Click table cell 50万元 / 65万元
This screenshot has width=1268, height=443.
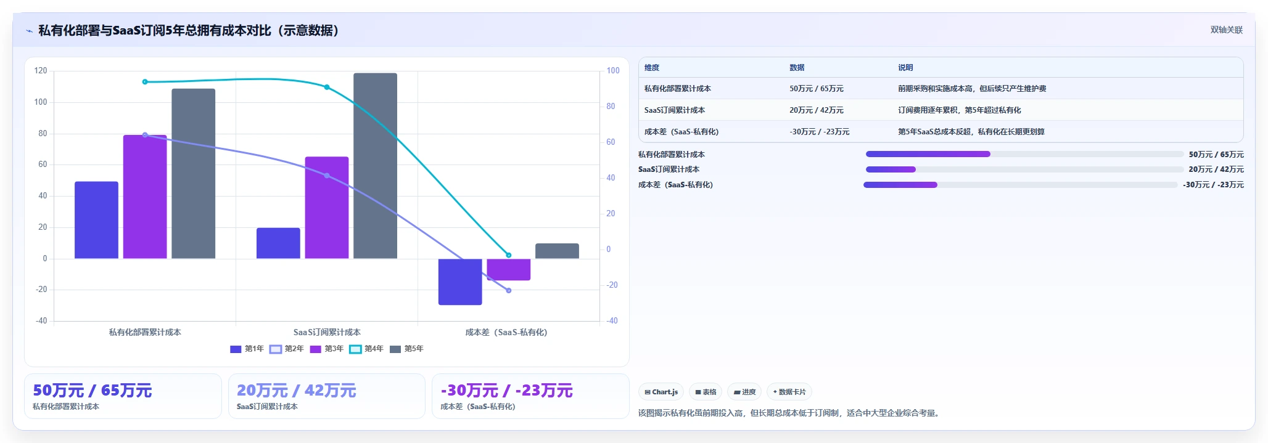(x=817, y=89)
